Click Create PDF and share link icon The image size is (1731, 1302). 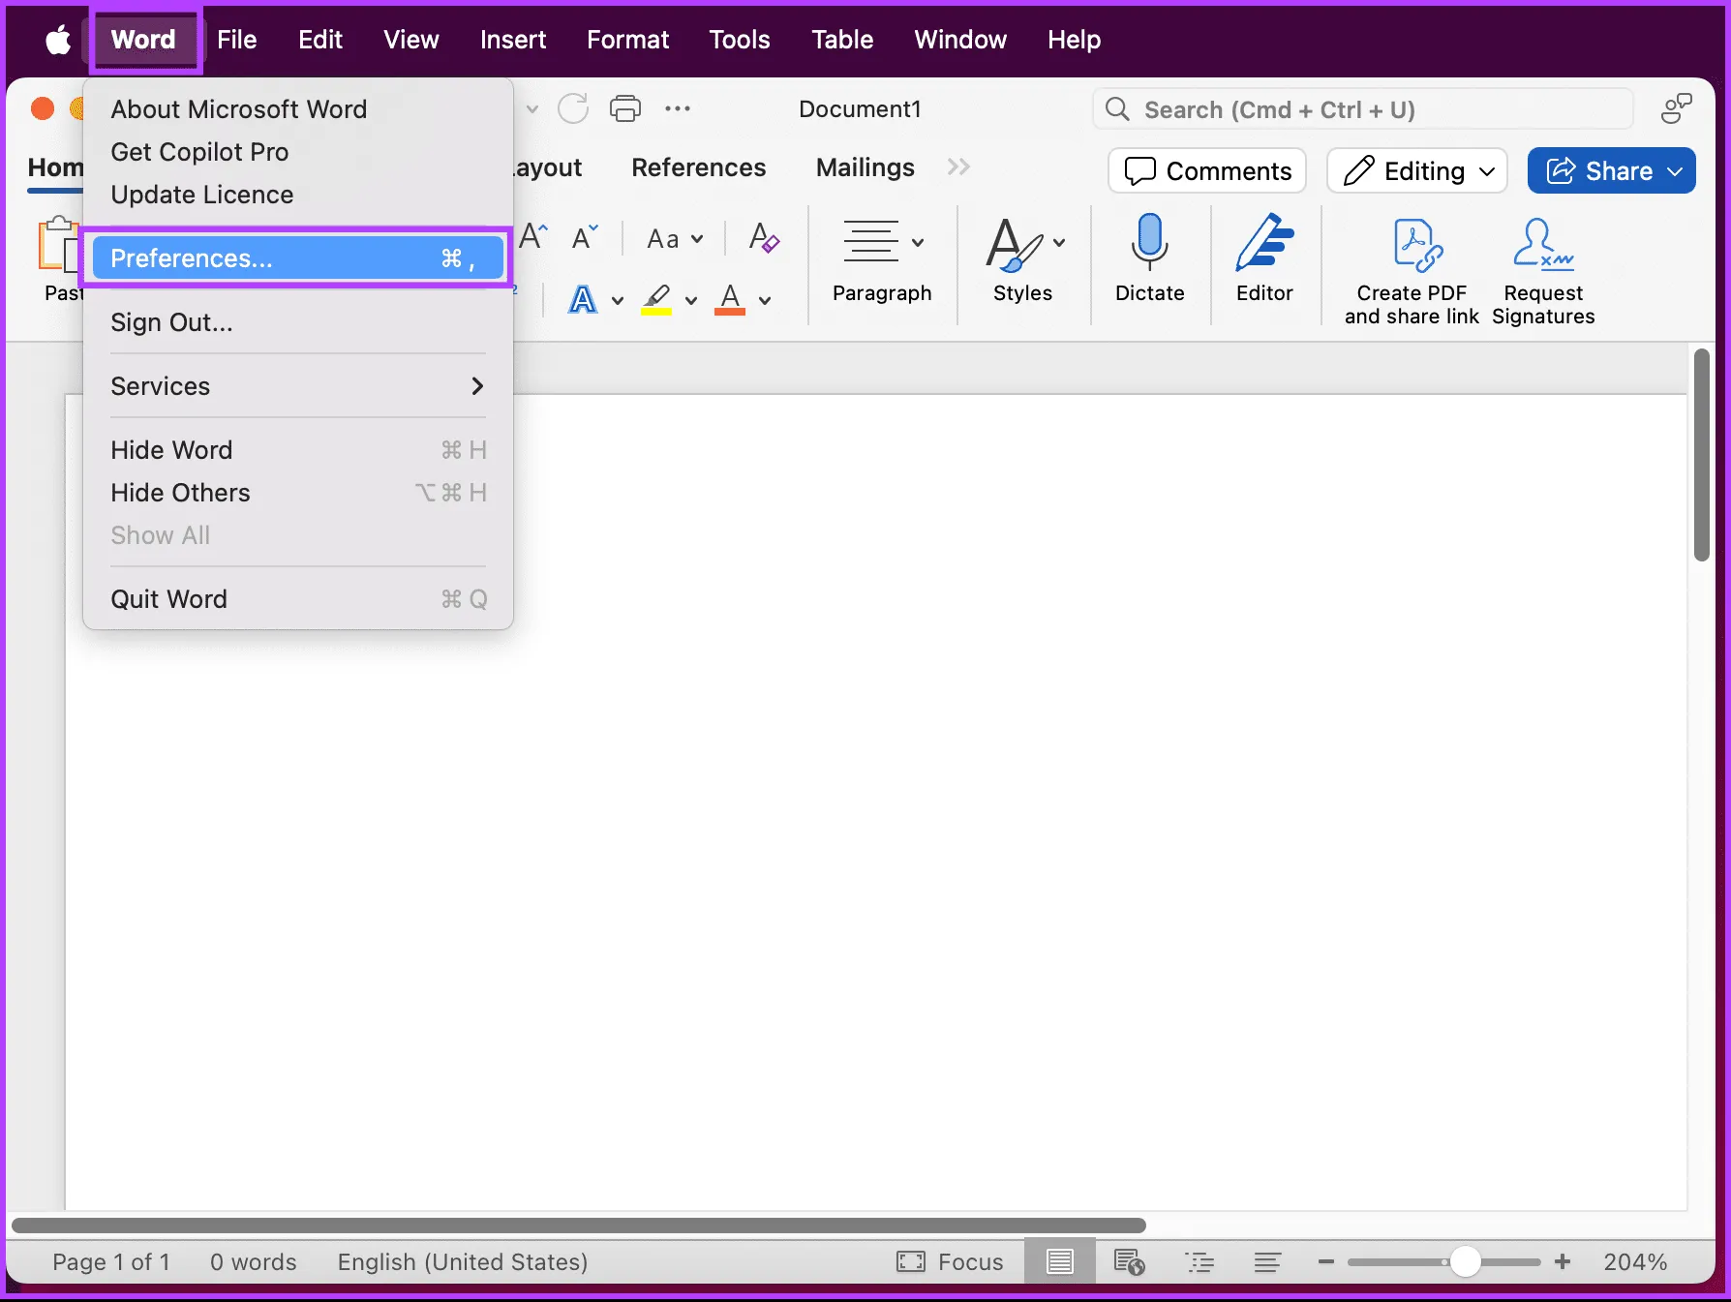1415,244
